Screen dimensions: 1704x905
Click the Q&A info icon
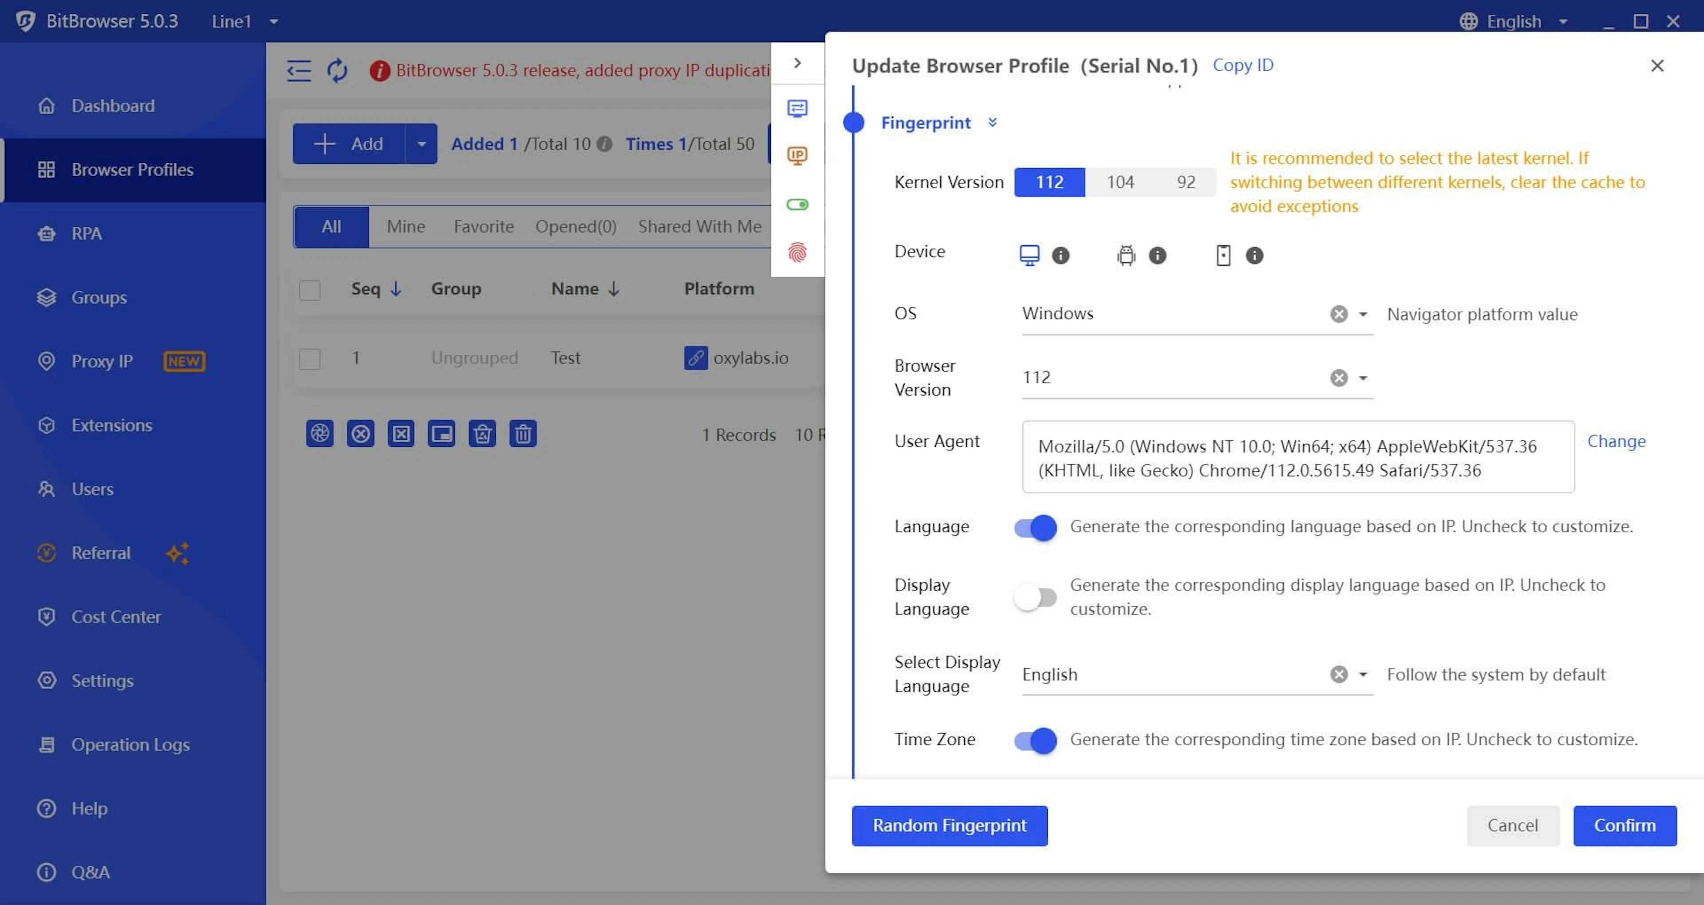pyautogui.click(x=46, y=872)
